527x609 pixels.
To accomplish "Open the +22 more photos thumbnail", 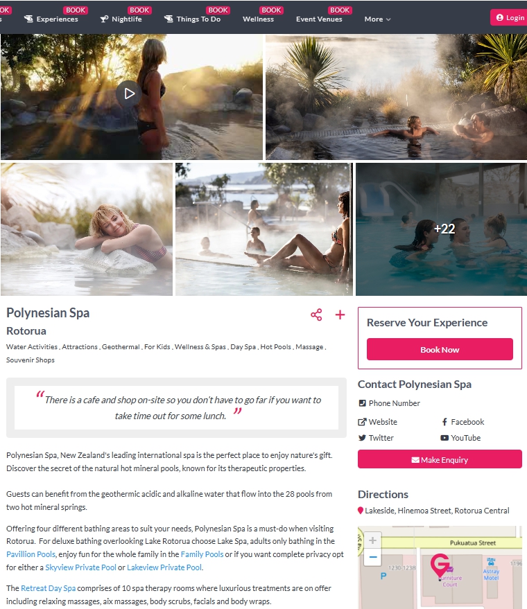I will [x=441, y=229].
